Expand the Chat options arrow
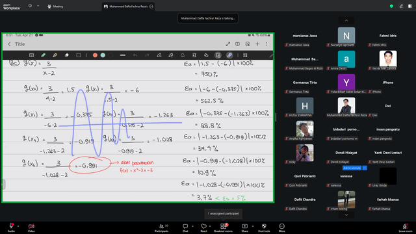 (192, 226)
